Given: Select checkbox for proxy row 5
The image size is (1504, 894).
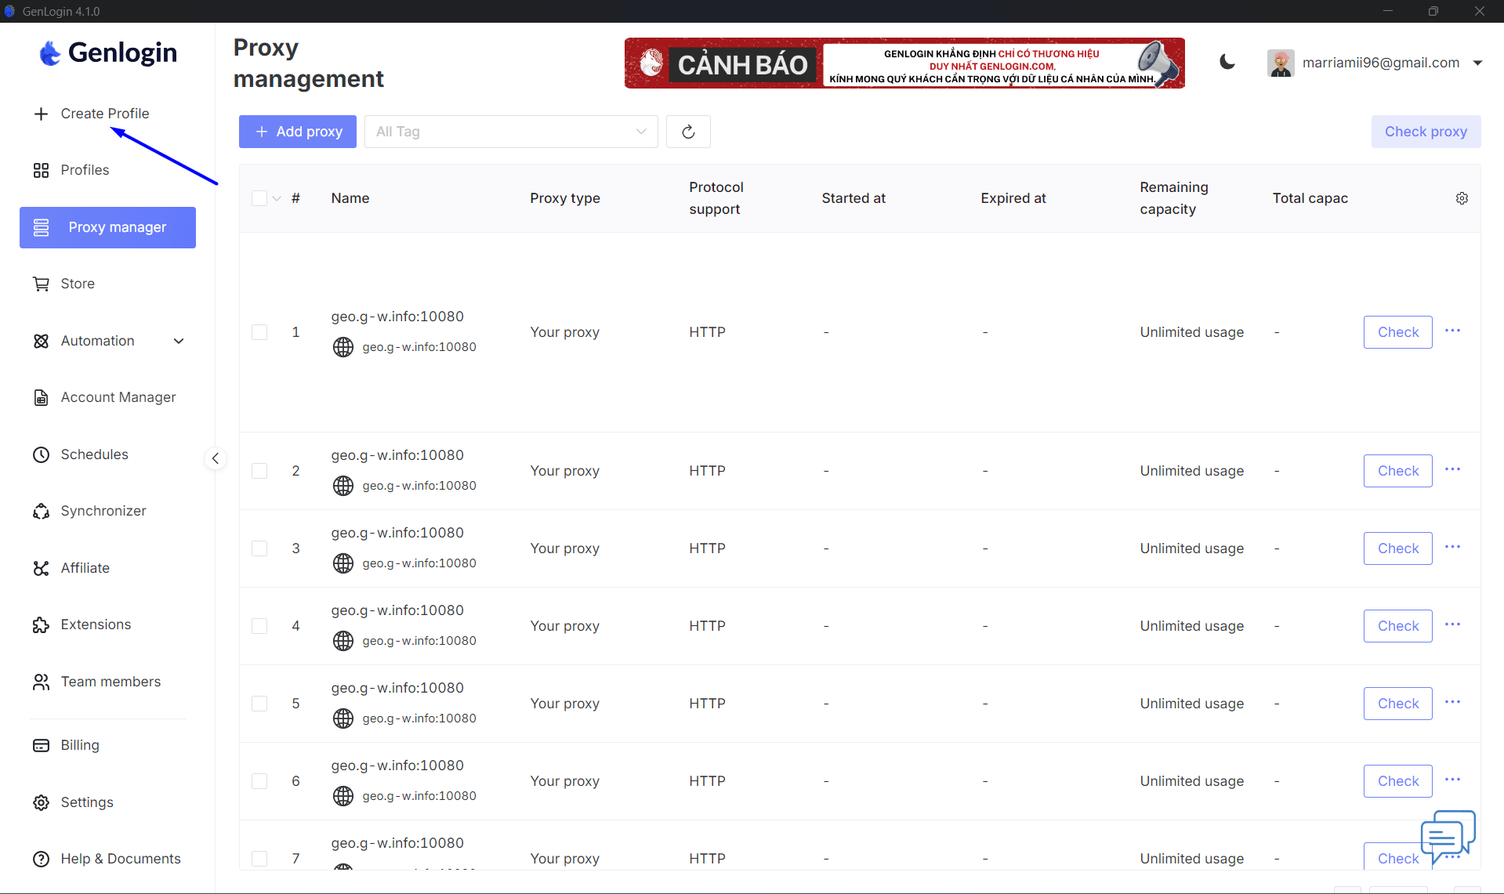Looking at the screenshot, I should point(259,704).
